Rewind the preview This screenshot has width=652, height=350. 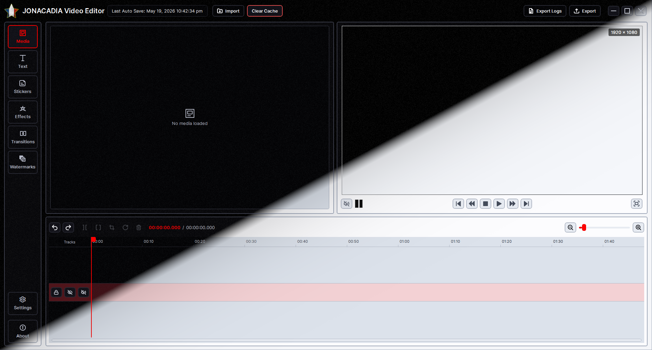tap(472, 204)
